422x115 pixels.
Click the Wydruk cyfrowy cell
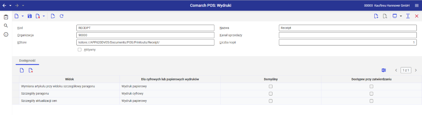pos(170,94)
